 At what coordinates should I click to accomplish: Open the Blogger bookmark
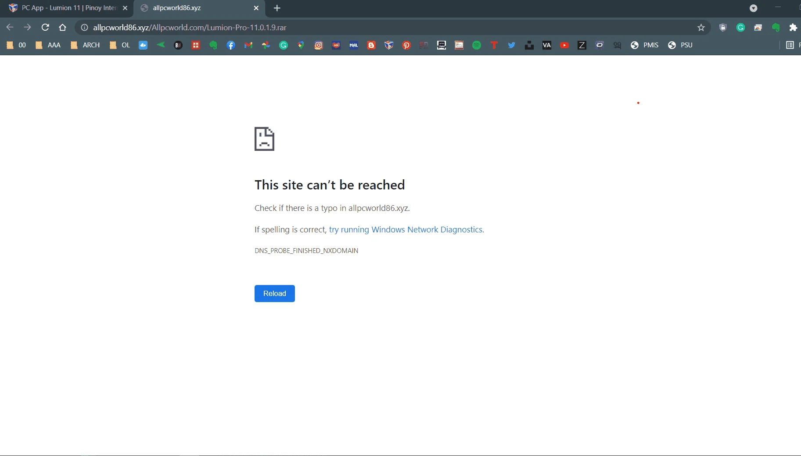(x=371, y=45)
